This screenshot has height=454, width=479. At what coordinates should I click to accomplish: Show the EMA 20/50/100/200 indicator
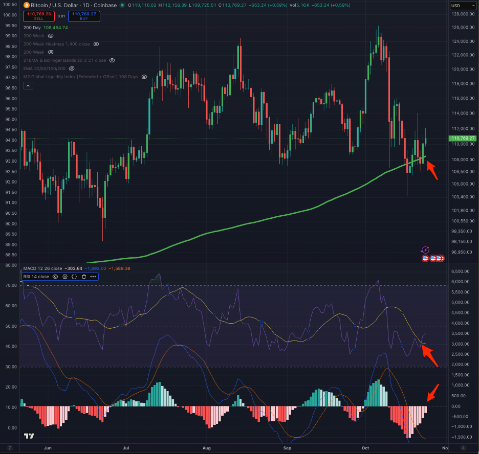[72, 69]
